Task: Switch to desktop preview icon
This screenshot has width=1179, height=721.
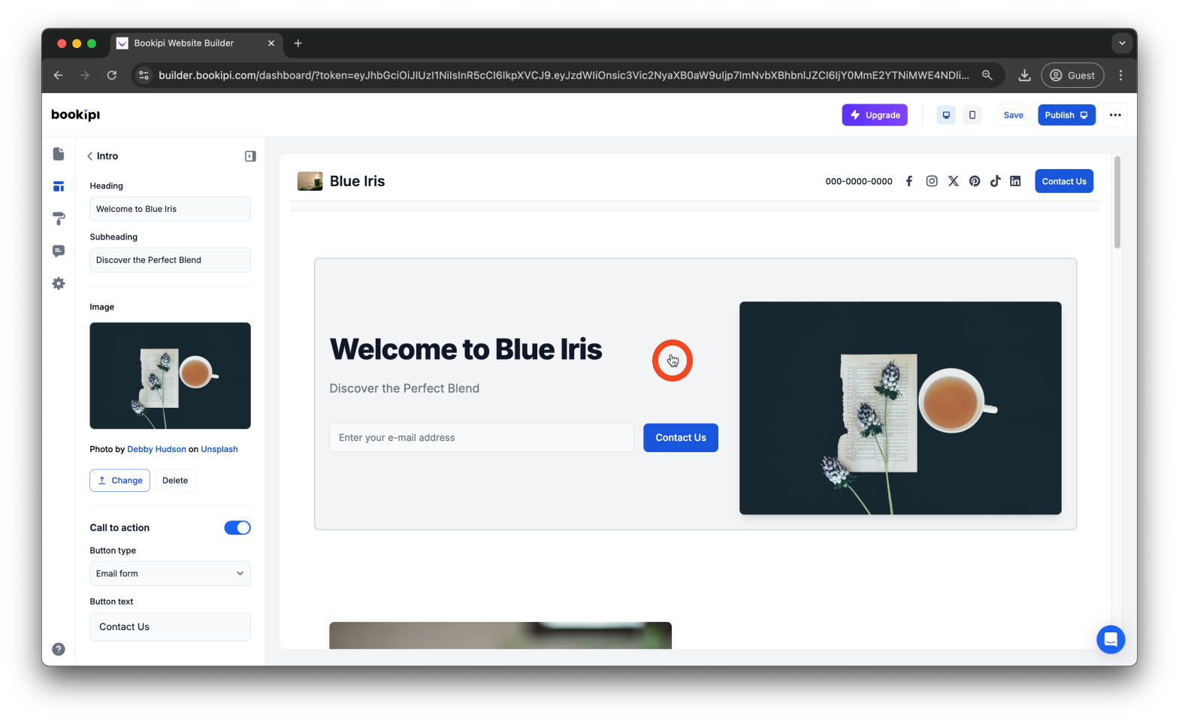Action: (946, 115)
